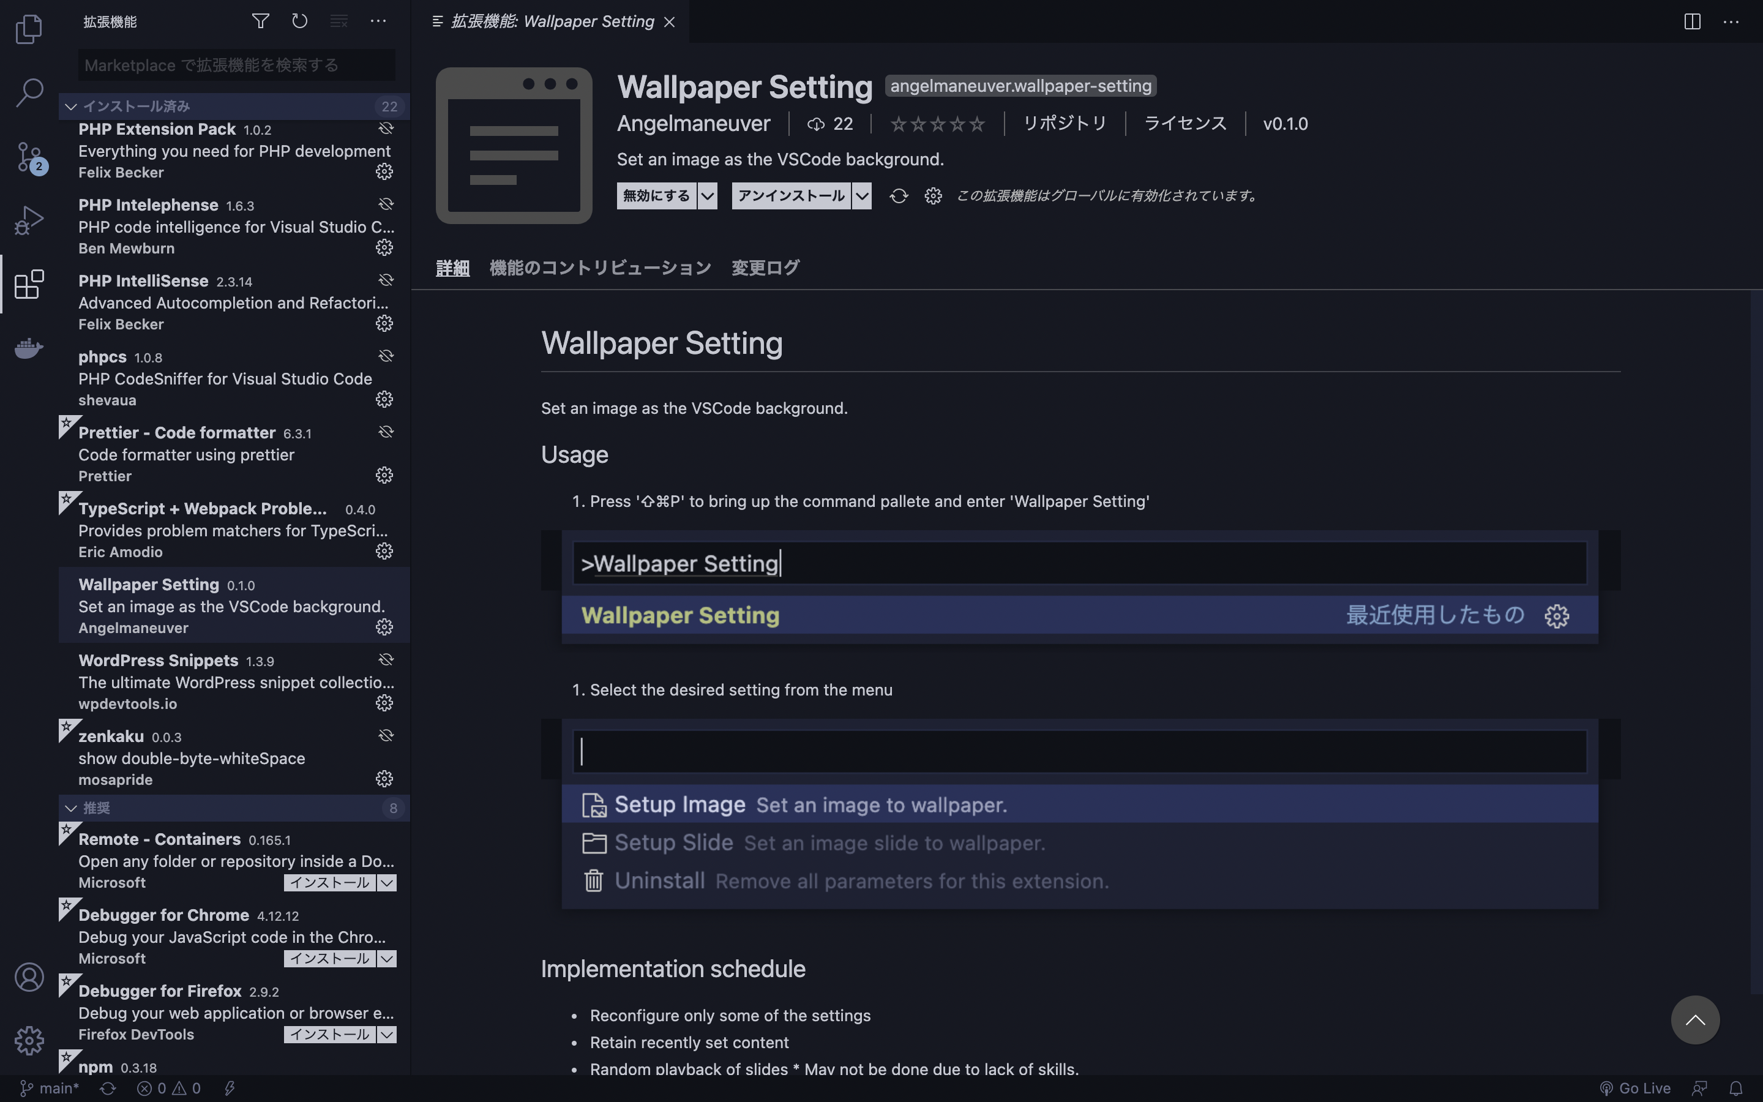The image size is (1763, 1102).
Task: Open notifications bell in status bar
Action: tap(1736, 1088)
